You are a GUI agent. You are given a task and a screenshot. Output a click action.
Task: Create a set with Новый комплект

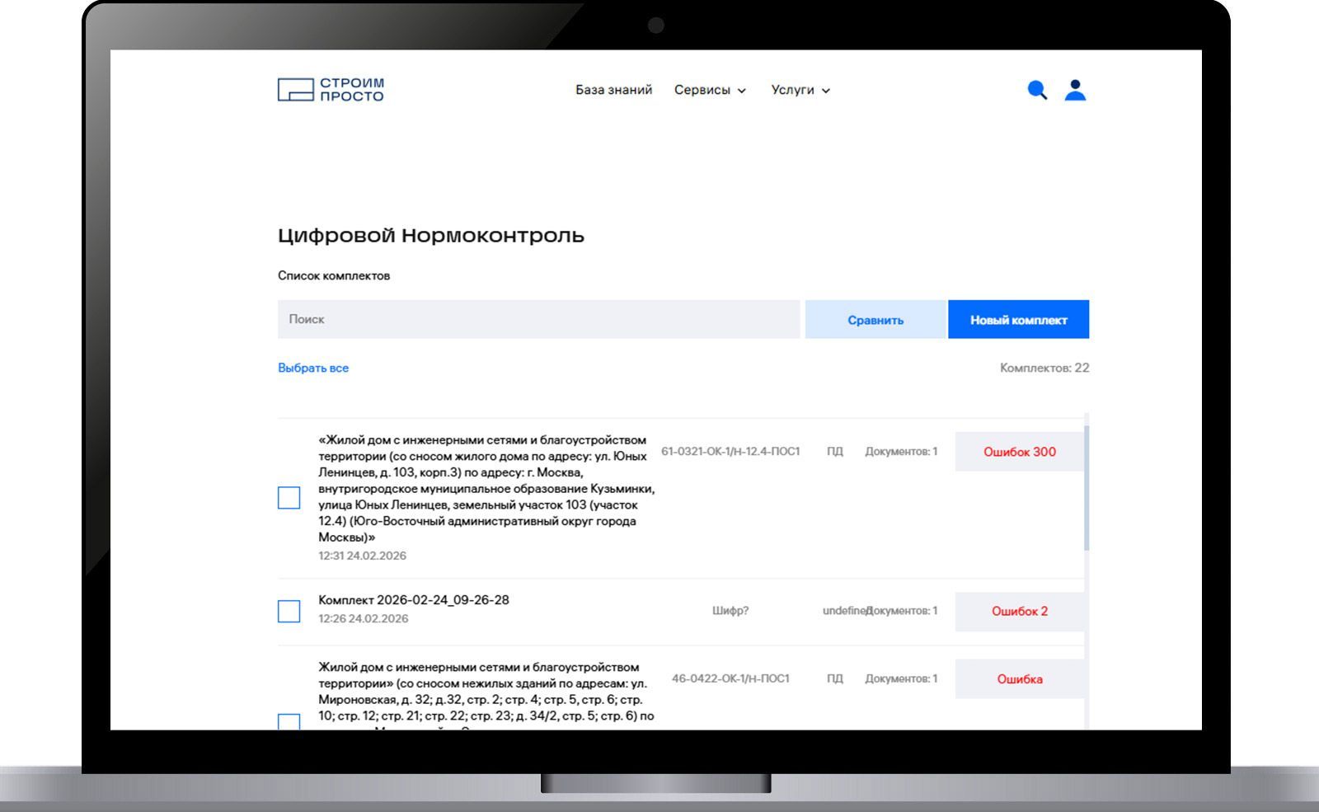point(1018,320)
